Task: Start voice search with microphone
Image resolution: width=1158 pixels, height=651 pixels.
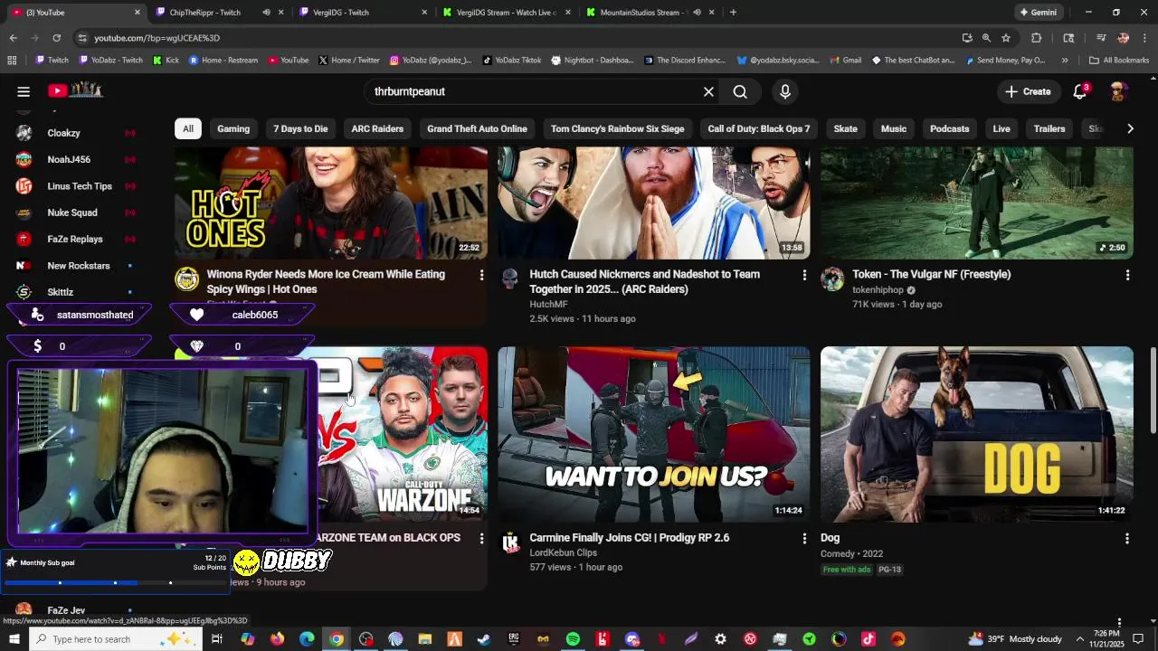Action: (784, 91)
